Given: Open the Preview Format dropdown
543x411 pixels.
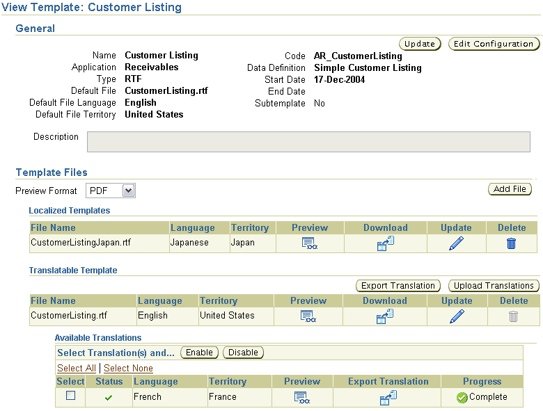Looking at the screenshot, I should click(x=128, y=191).
